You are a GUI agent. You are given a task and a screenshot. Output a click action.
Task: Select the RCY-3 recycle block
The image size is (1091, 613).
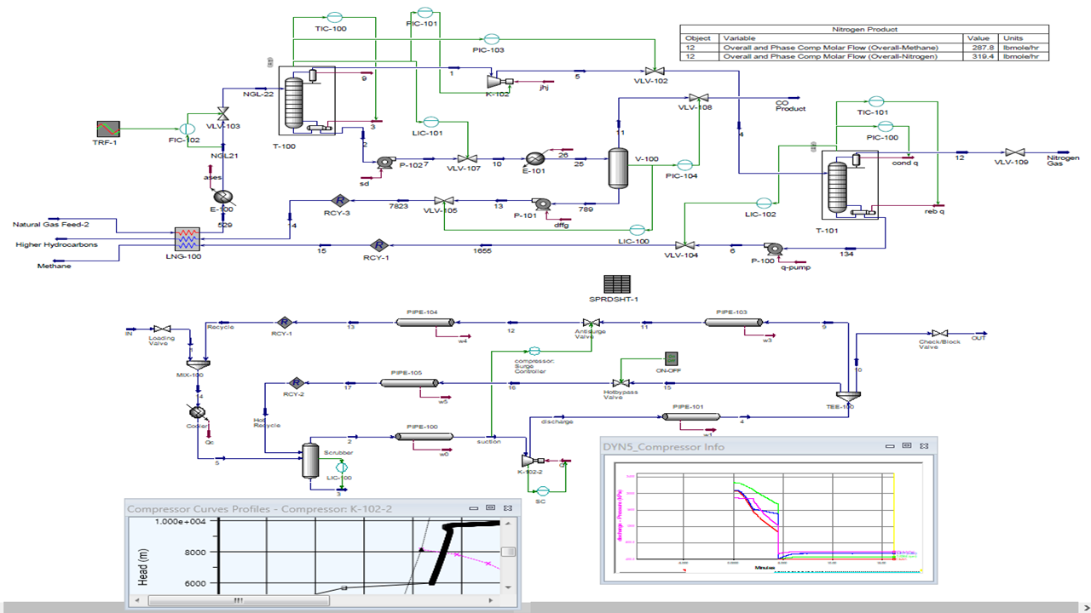click(x=338, y=201)
